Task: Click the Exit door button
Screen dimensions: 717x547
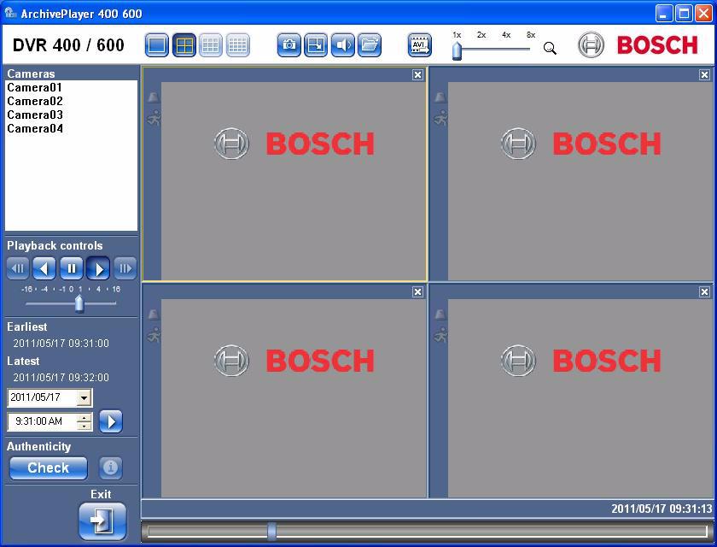Action: (102, 521)
